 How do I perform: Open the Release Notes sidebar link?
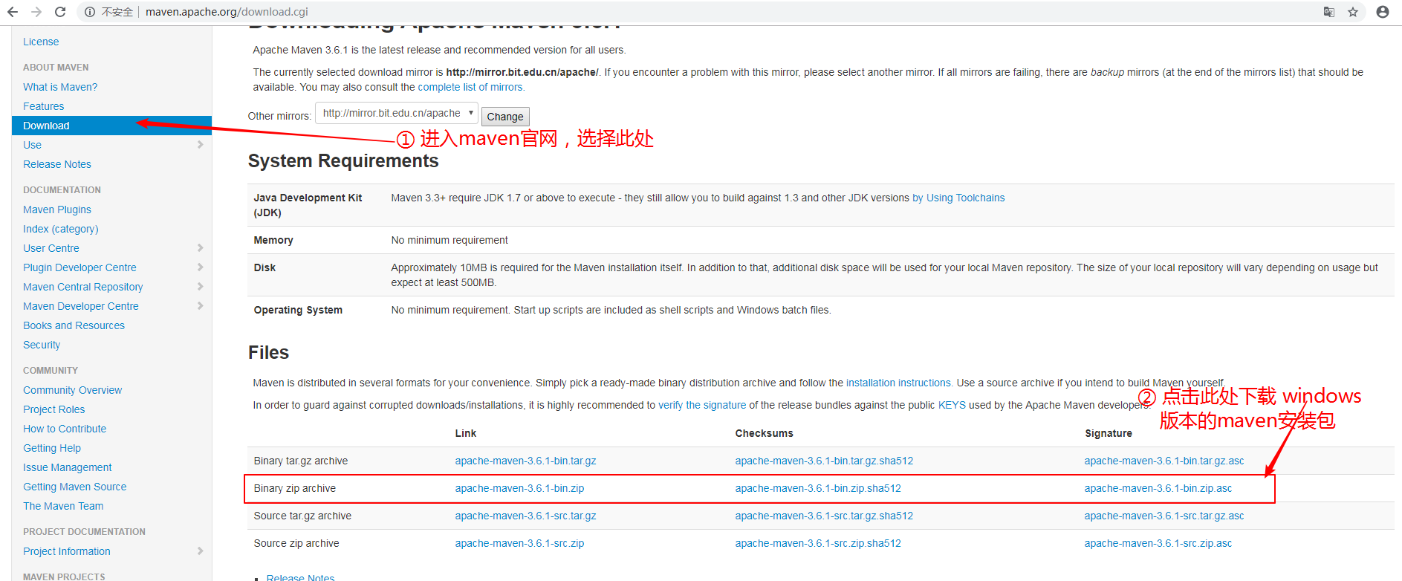tap(57, 164)
